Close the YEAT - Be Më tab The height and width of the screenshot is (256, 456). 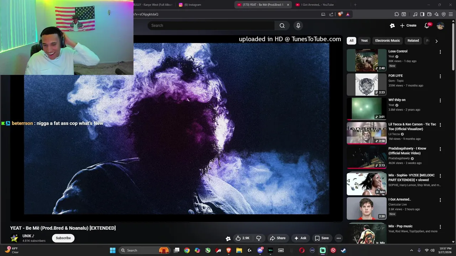tap(288, 5)
